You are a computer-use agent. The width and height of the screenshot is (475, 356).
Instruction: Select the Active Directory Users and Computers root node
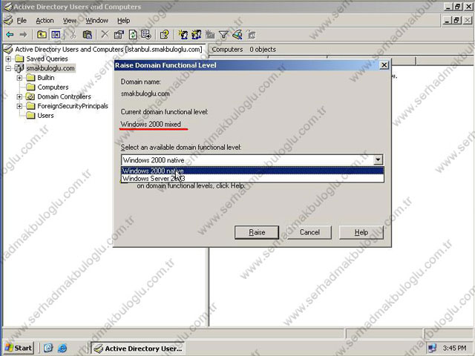pos(108,49)
